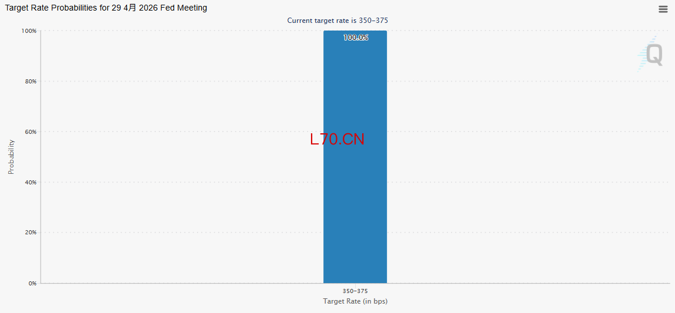Click the "Target Rate (in bps)" axis title
This screenshot has width=675, height=313.
355,301
